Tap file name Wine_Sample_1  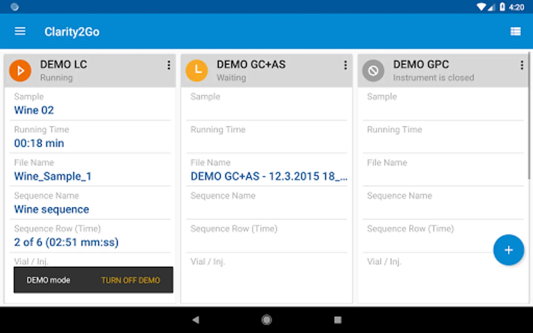point(53,176)
